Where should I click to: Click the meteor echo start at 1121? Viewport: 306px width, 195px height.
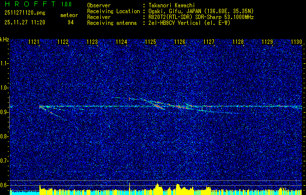[x=40, y=107]
